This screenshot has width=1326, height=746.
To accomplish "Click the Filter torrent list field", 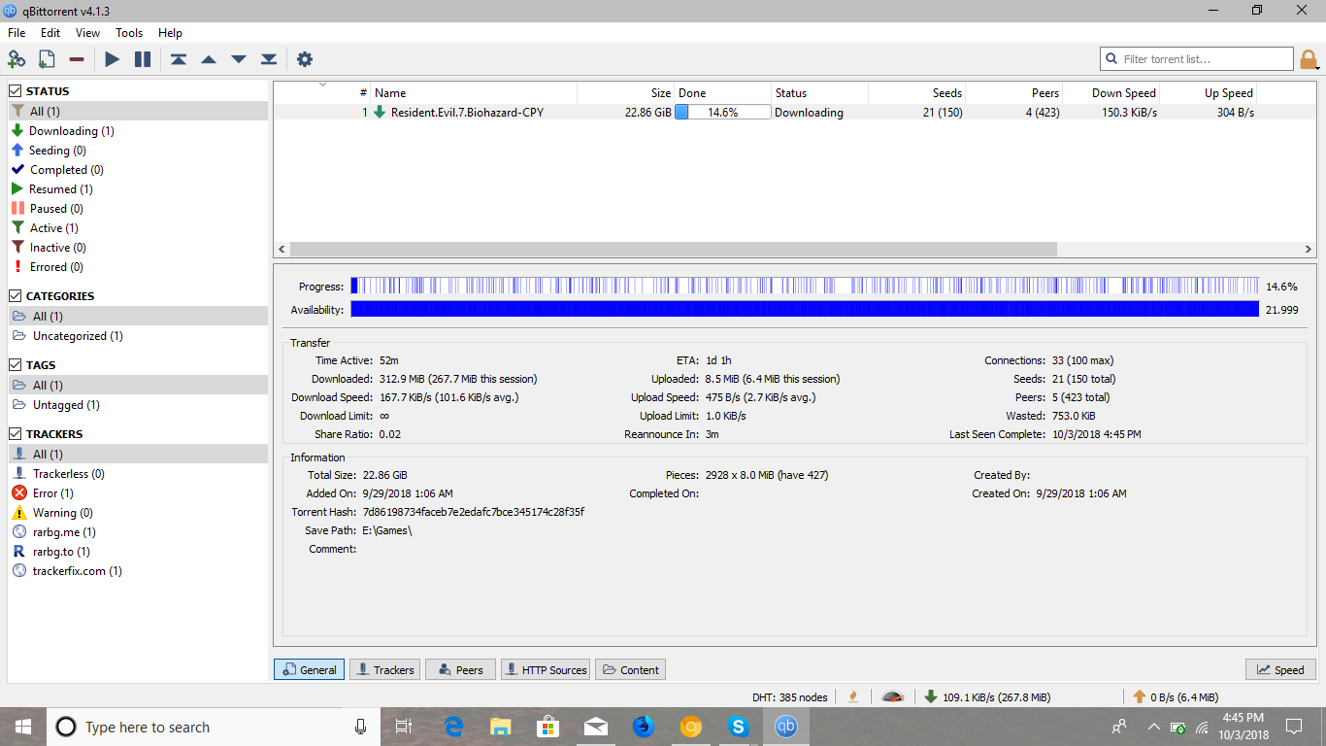I will 1198,59.
